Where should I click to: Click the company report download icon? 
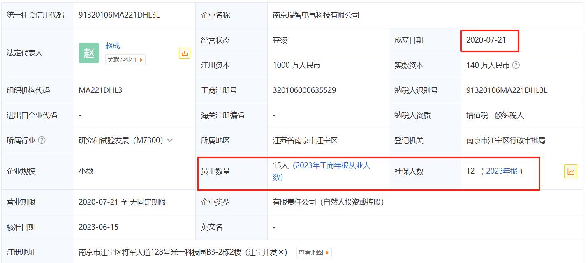[185, 53]
